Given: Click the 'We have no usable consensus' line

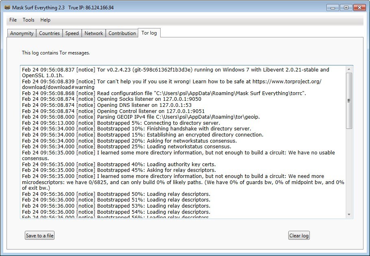Looking at the screenshot, I should click(178, 156).
